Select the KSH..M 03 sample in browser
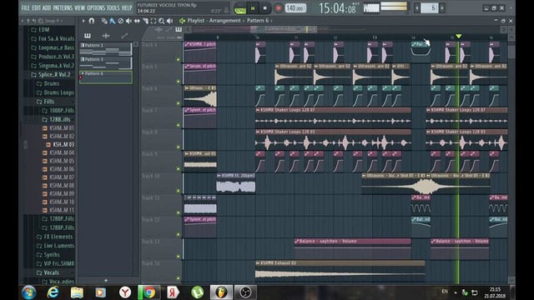Screen dimensions: 534x300 (63, 144)
